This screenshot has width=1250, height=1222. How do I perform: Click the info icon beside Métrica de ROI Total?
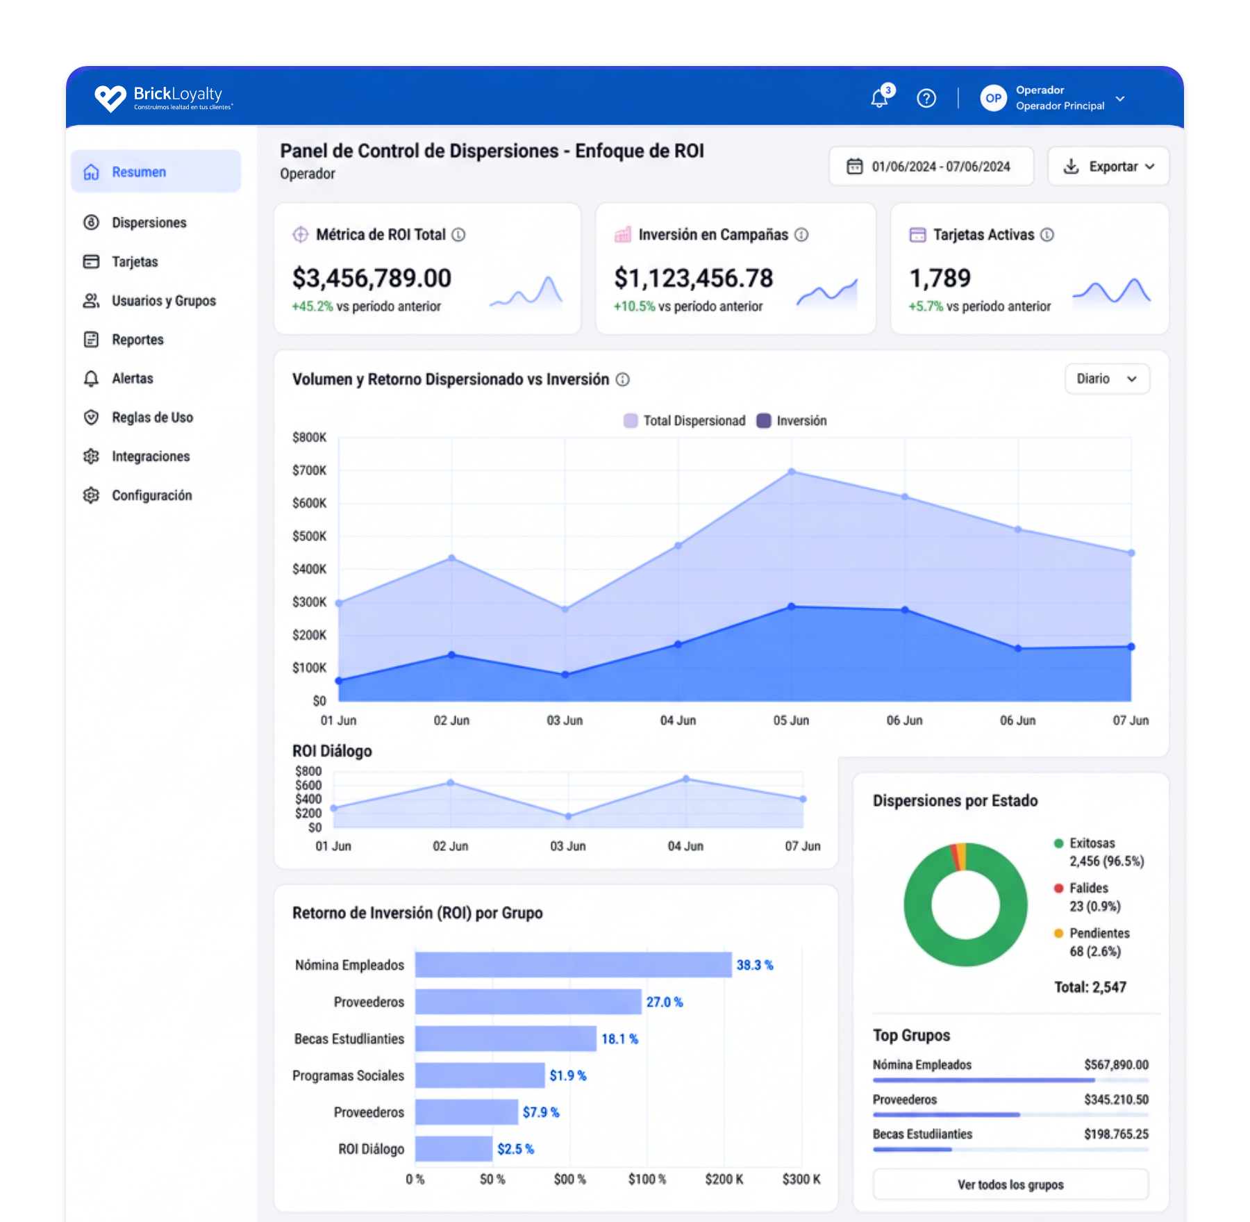click(458, 235)
